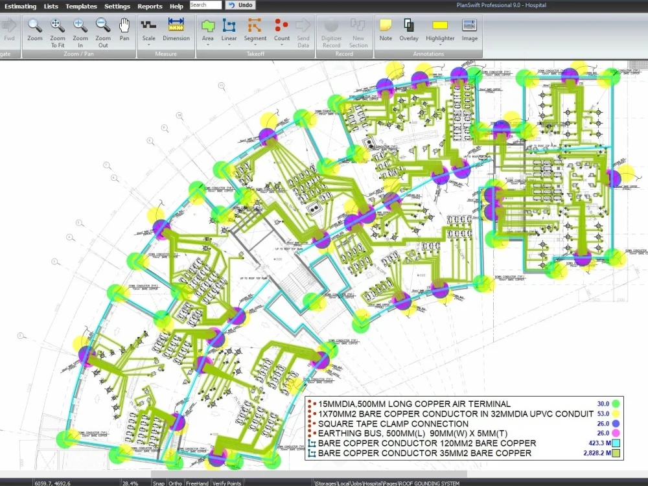Click the '6059.7, 4692.6' coordinates readout
Screen dimensions: 648x486
52,483
